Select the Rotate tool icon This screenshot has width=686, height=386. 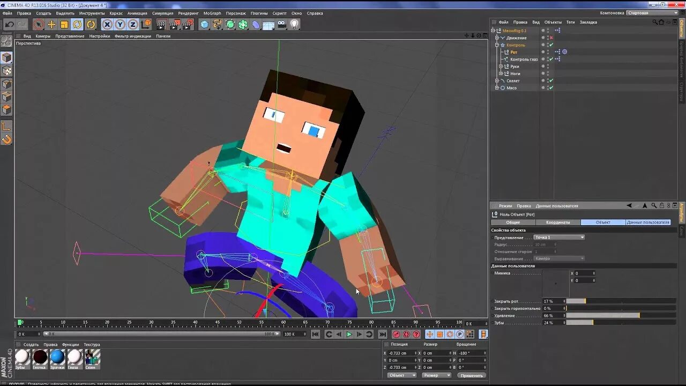78,24
